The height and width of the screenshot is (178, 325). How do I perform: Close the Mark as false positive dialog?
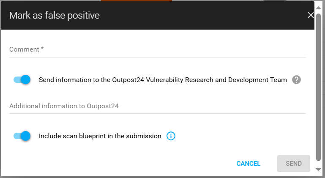pos(311,15)
